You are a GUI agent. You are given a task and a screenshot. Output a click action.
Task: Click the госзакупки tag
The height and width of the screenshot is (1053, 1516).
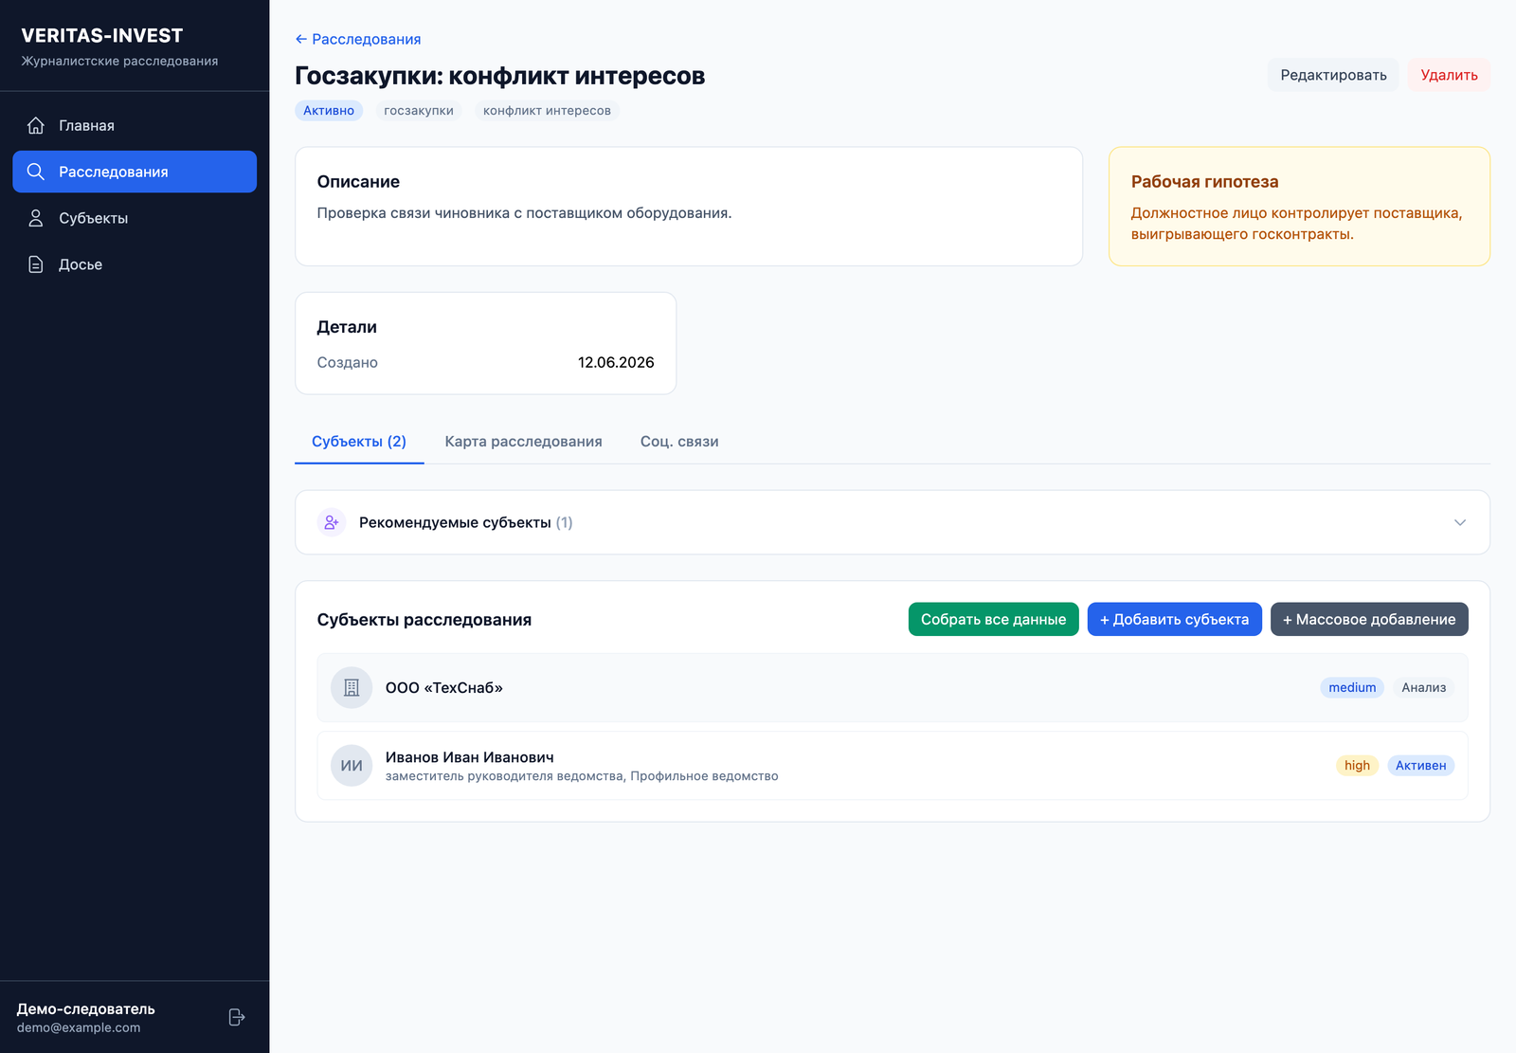click(x=419, y=111)
